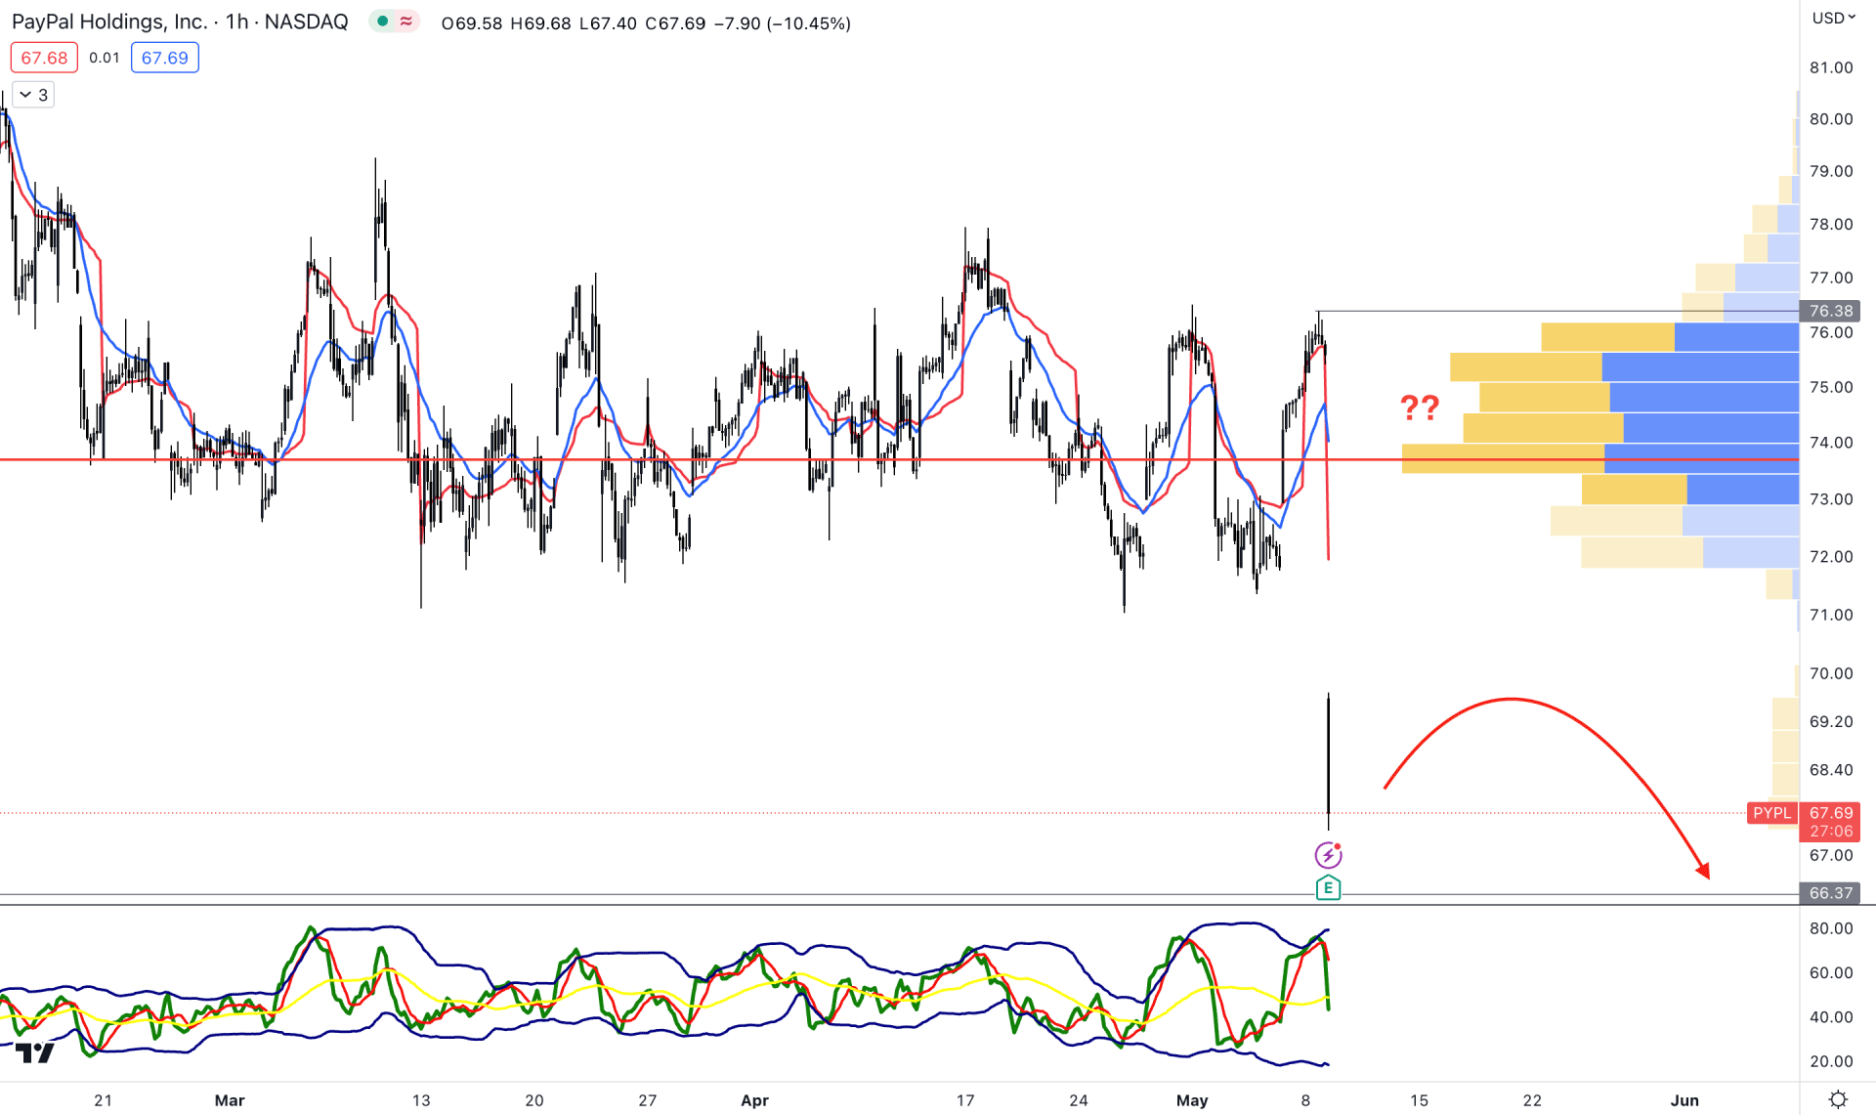Click the 27:06 bar countdown timer

pos(1830,832)
